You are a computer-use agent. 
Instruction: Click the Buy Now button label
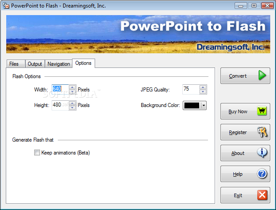pyautogui.click(x=238, y=111)
